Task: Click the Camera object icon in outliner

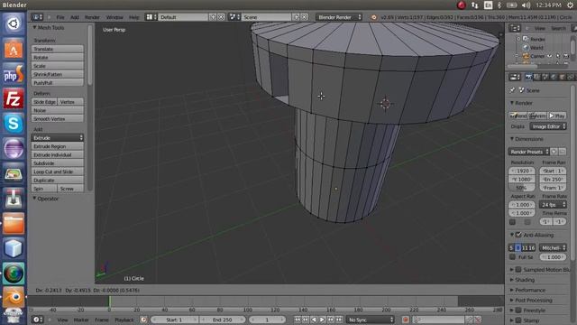Action: pyautogui.click(x=526, y=56)
